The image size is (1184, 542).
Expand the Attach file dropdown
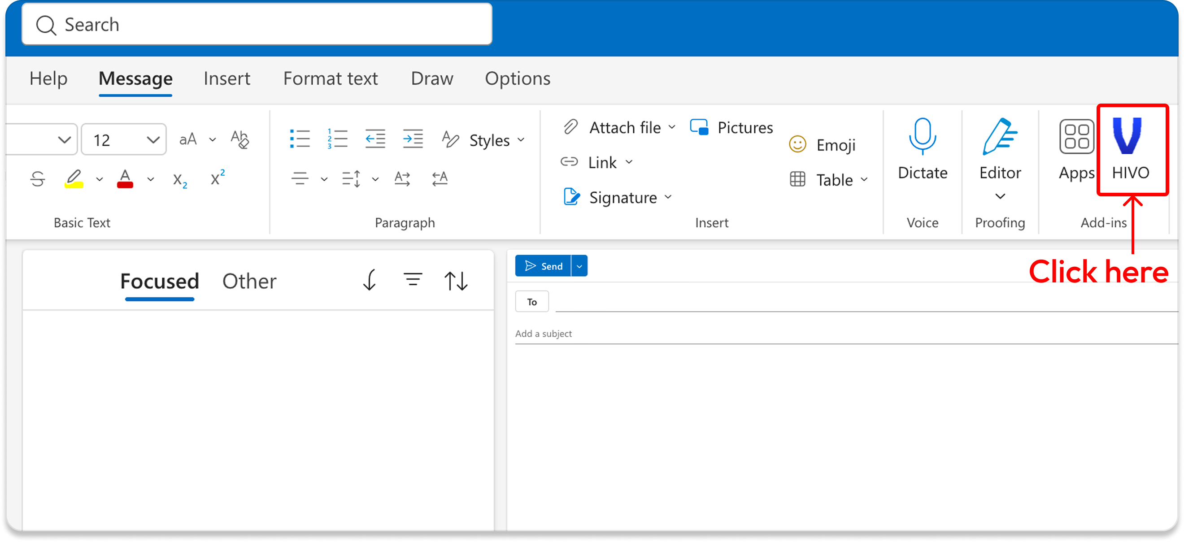[x=672, y=127]
